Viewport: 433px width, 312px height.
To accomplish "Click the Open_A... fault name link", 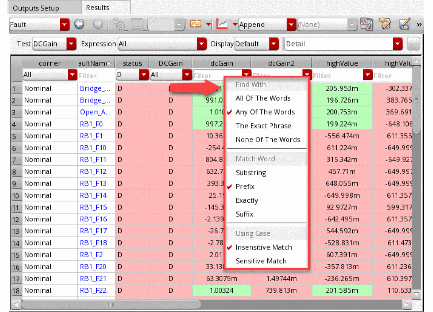I will 95,112.
